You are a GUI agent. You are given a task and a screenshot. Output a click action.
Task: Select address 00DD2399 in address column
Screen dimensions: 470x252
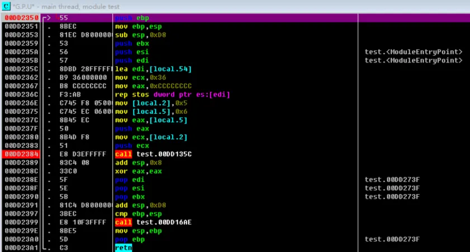[x=21, y=221]
